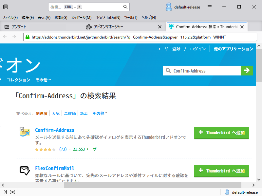Submit add-on search with green arrow
Screen dimensions: 262x196
tap(247, 71)
